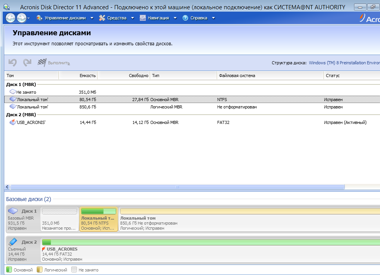Image resolution: width=380 pixels, height=275 pixels.
Task: Expand the Навигация dropdown arrow
Action: pos(175,18)
